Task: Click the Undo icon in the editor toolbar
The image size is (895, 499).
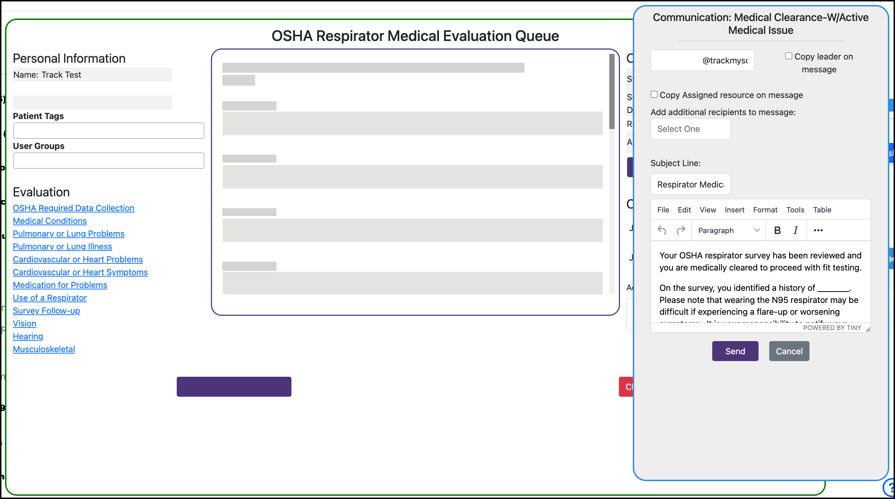Action: (x=662, y=230)
